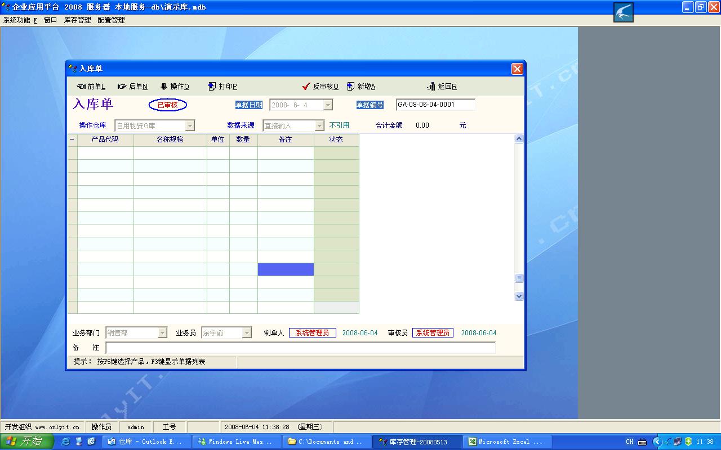The height and width of the screenshot is (450, 721).
Task: Click the 不引用 link text
Action: click(x=339, y=125)
